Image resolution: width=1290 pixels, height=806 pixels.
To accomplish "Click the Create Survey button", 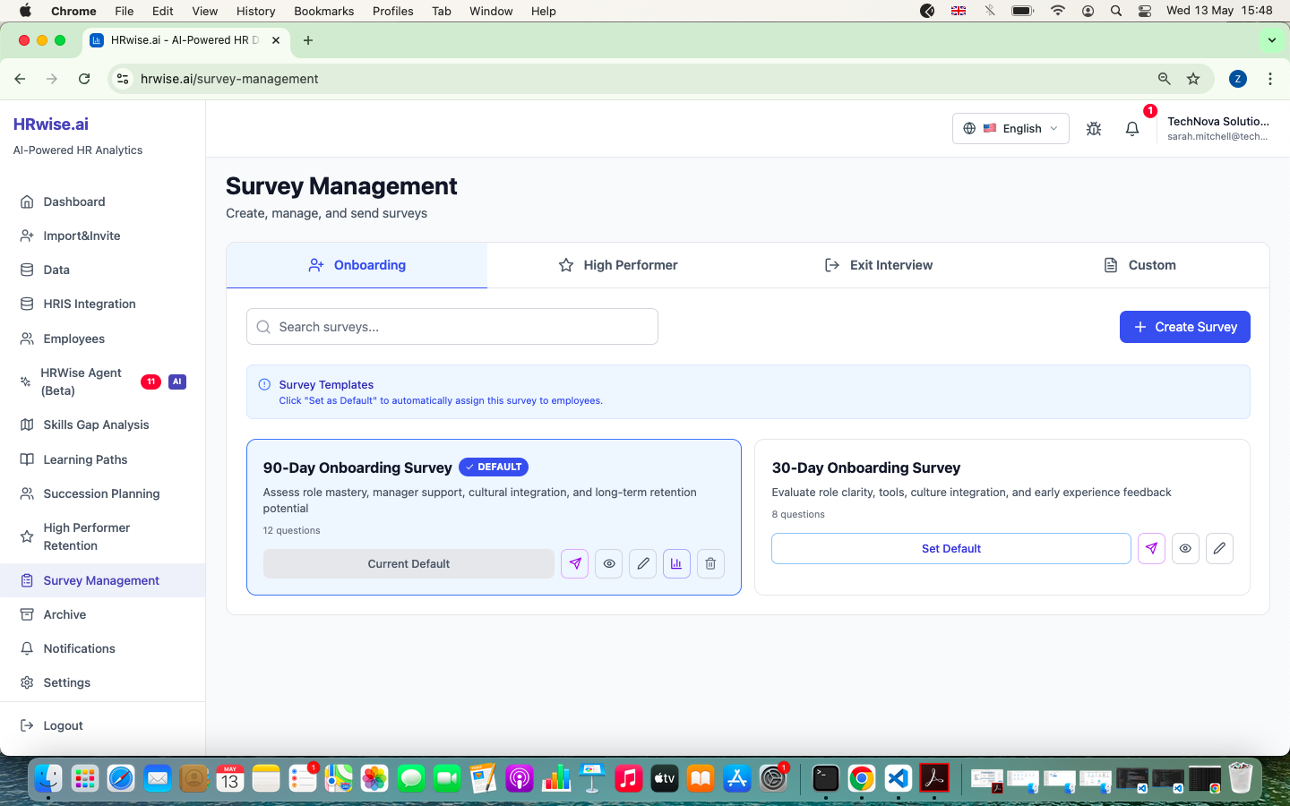I will tap(1184, 327).
